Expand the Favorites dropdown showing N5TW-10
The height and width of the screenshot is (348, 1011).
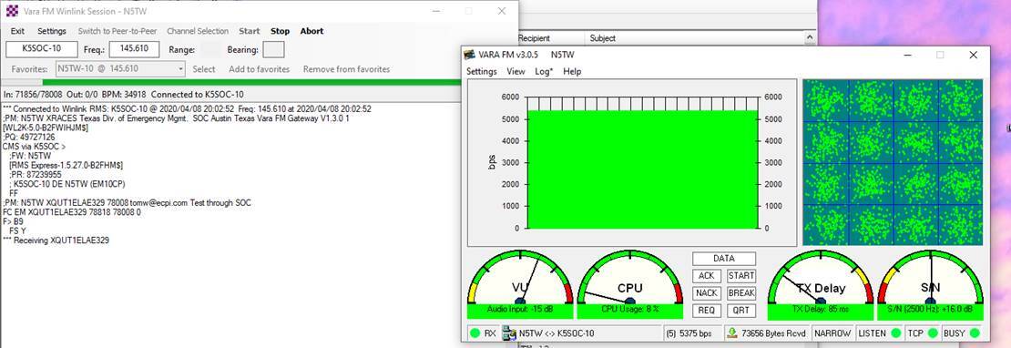(180, 69)
